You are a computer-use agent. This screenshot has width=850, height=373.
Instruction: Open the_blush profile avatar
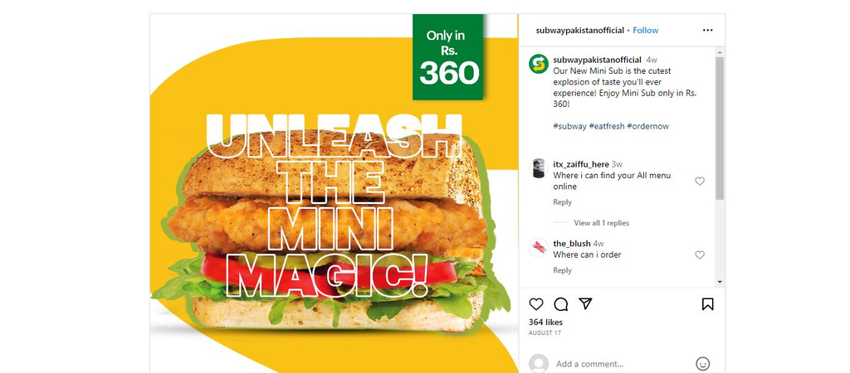538,248
